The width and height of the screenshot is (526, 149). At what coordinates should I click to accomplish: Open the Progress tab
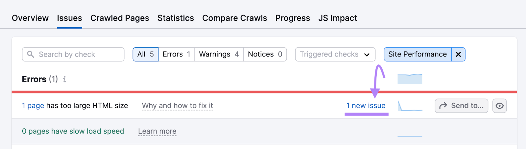click(293, 18)
